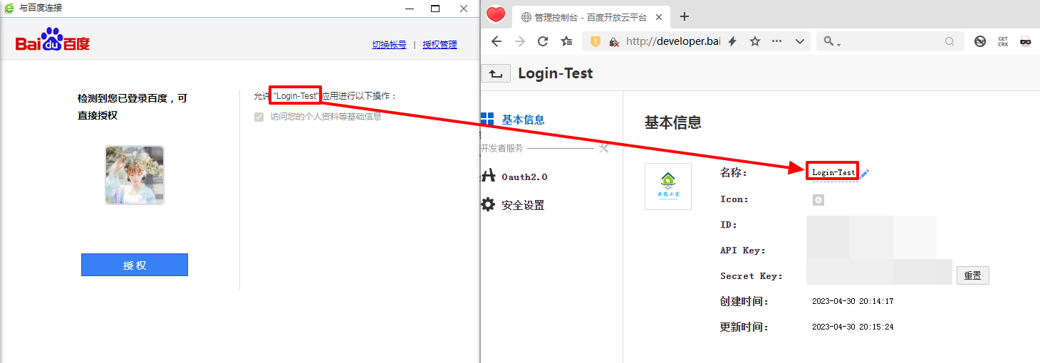Click the large 基本信息 section heading

coord(673,122)
